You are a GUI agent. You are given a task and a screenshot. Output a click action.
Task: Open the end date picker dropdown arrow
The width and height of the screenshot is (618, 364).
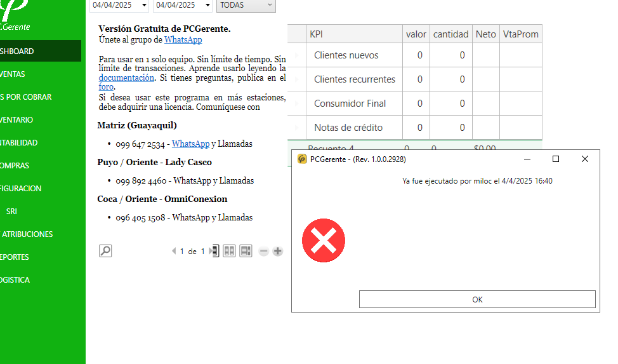(x=207, y=5)
